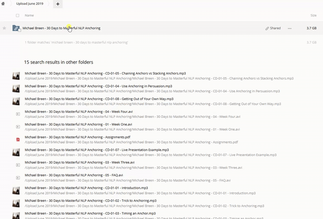This screenshot has height=219, width=323.
Task: Click the Assignments.pdf red PDF icon
Action: 18,140
